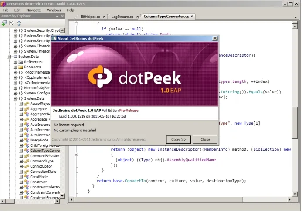Open the Assembly Explorer panel options dropdown

57,17
